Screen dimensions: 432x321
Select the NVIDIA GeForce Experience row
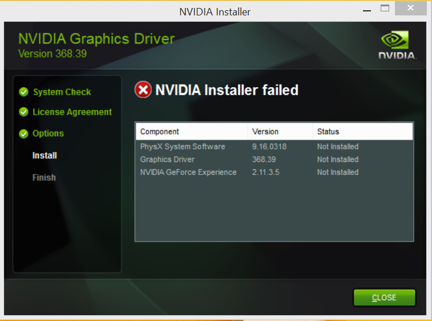(x=274, y=172)
